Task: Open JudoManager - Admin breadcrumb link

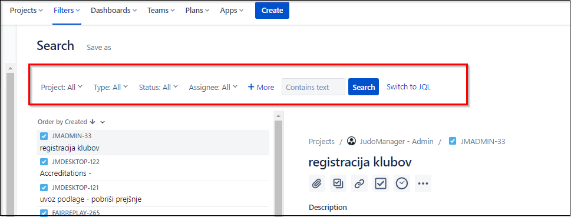Action: 396,141
